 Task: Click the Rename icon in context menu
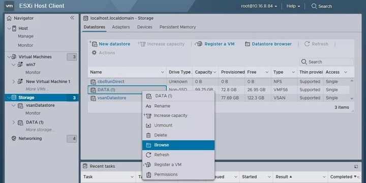[148, 106]
